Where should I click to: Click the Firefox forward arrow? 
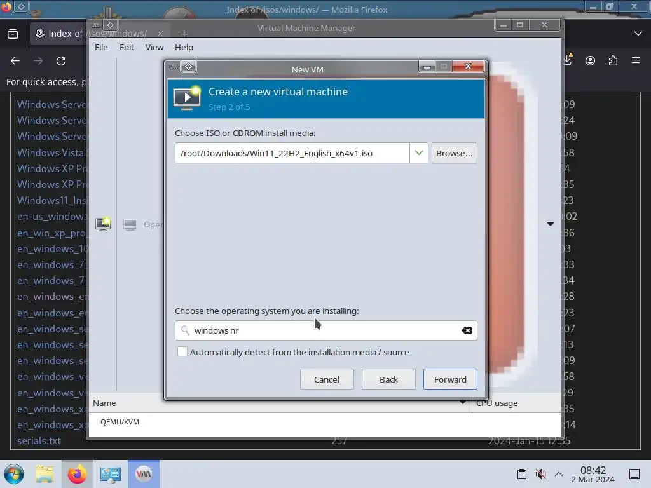[38, 61]
